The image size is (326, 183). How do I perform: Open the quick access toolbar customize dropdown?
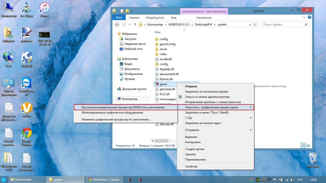tap(132, 11)
